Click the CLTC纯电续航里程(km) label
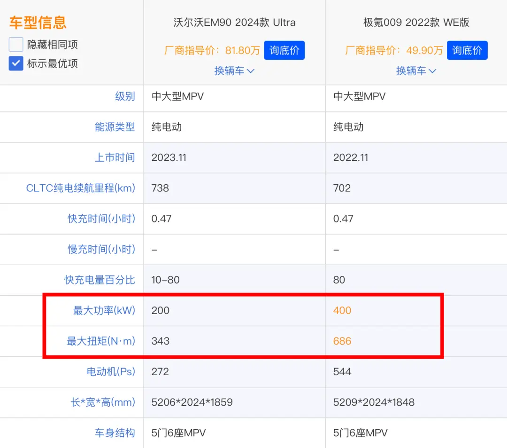Image resolution: width=507 pixels, height=448 pixels. 81,188
